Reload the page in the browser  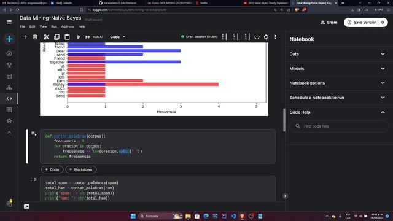[x=17, y=10]
